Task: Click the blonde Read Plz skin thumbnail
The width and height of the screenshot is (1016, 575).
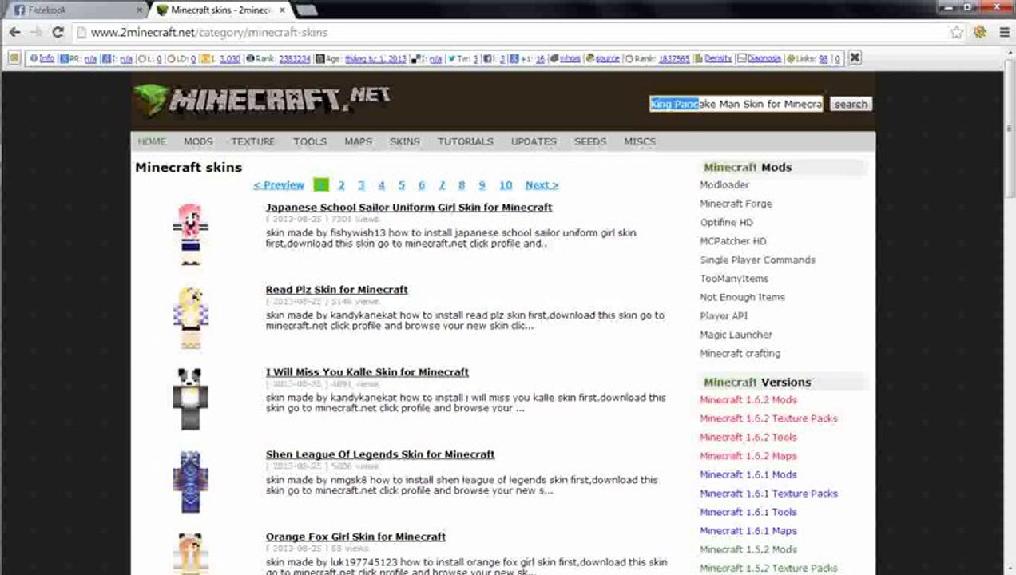Action: [190, 316]
